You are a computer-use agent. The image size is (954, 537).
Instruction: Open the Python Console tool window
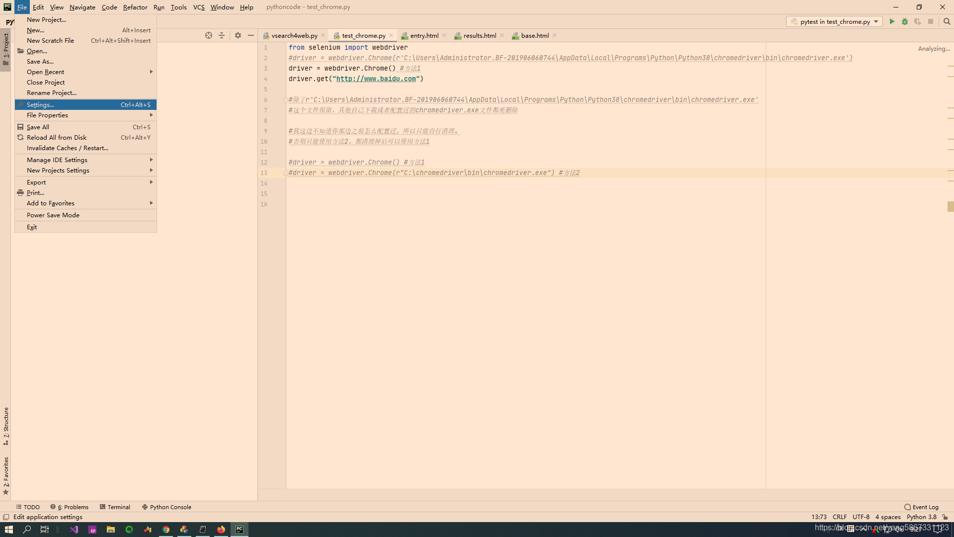(166, 507)
